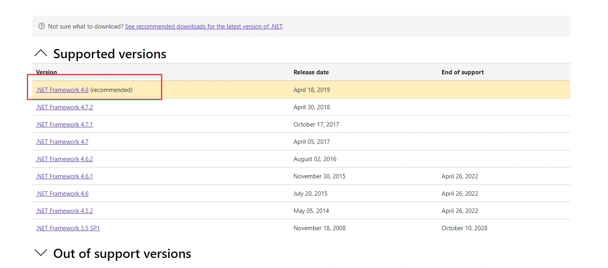Select release date April 18, 2019
The image size is (608, 268).
[x=312, y=90]
